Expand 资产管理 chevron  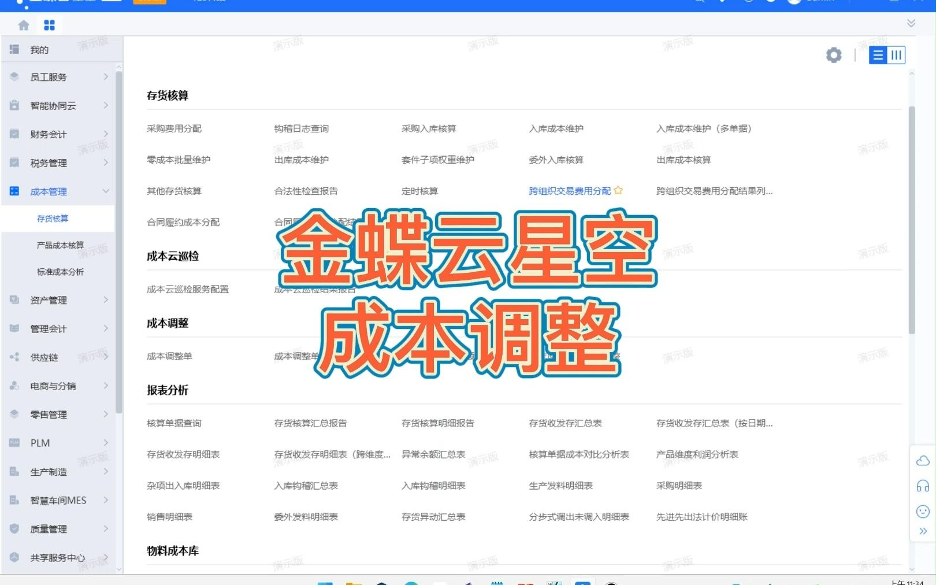tap(106, 299)
